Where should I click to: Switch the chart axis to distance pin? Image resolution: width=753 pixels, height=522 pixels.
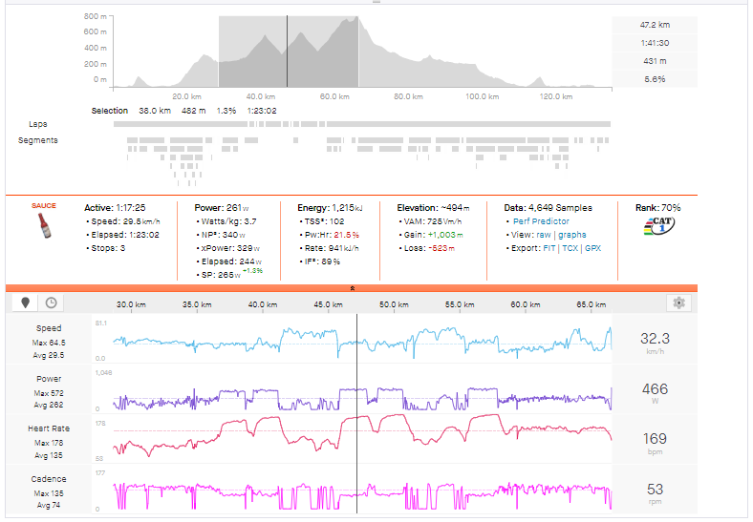26,303
